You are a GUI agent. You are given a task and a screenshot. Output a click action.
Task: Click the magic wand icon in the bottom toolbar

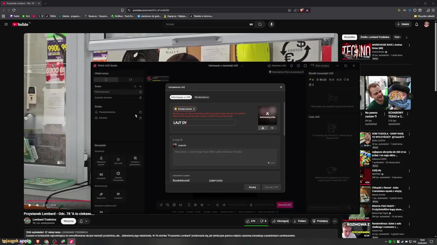point(161,205)
